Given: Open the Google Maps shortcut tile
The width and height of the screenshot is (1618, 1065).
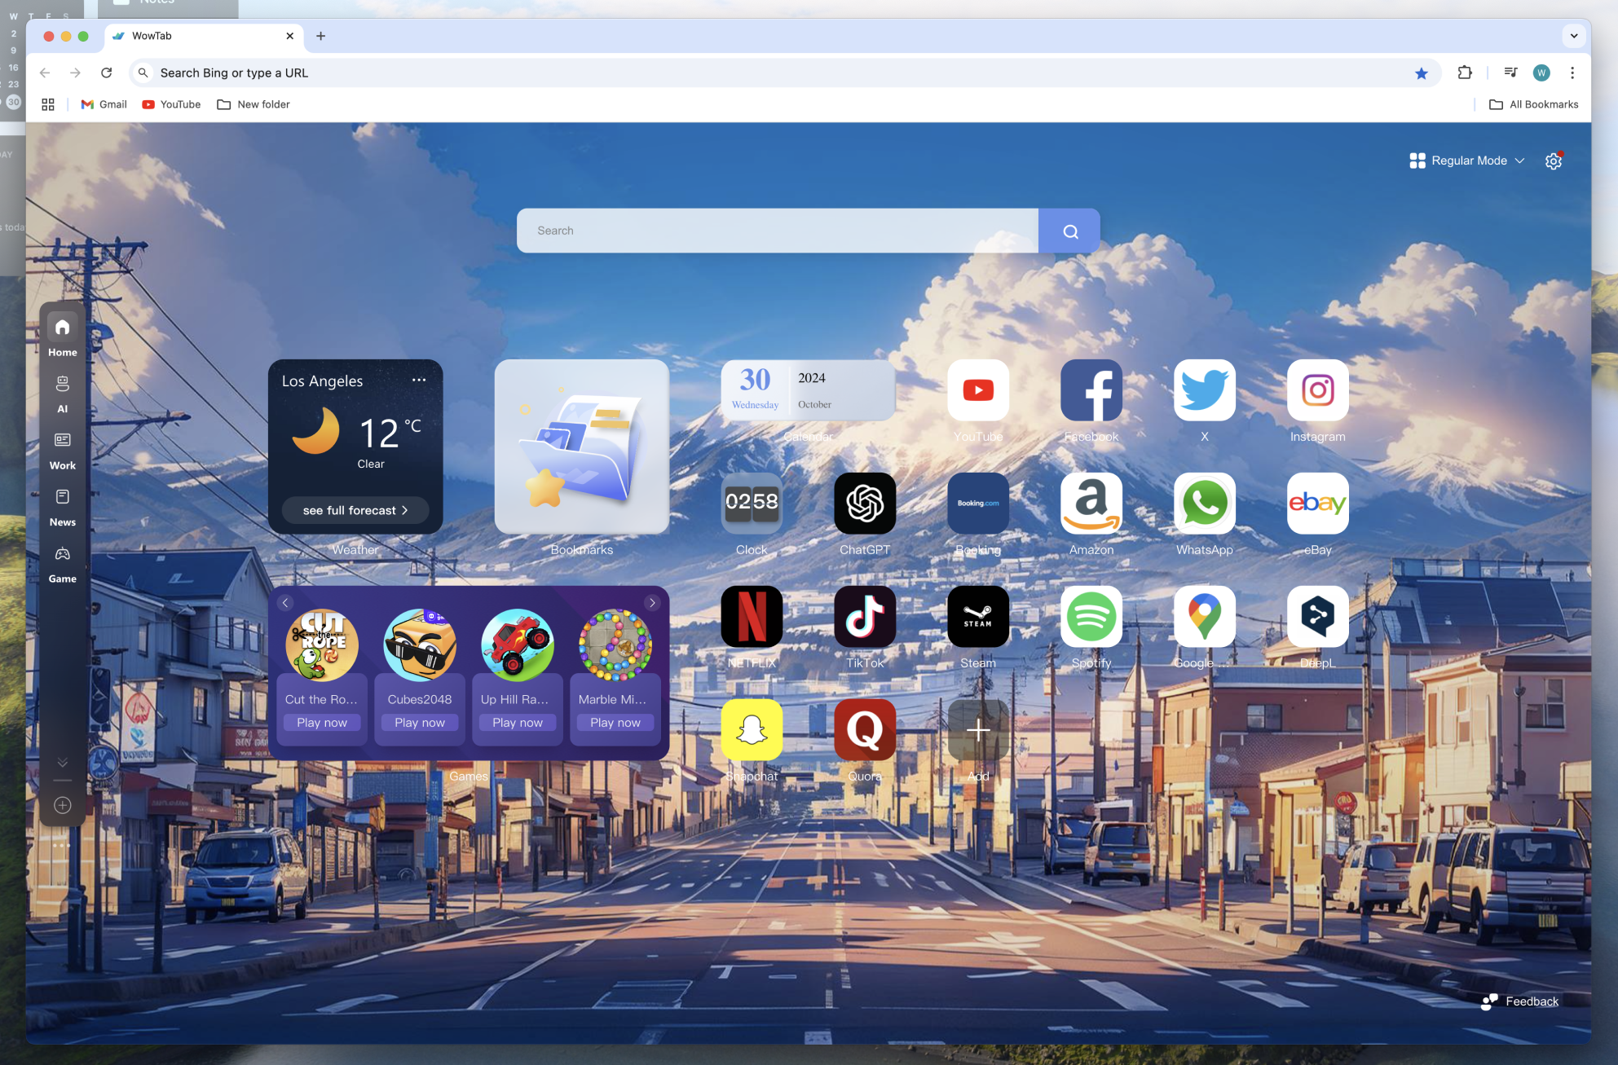Looking at the screenshot, I should (1205, 617).
